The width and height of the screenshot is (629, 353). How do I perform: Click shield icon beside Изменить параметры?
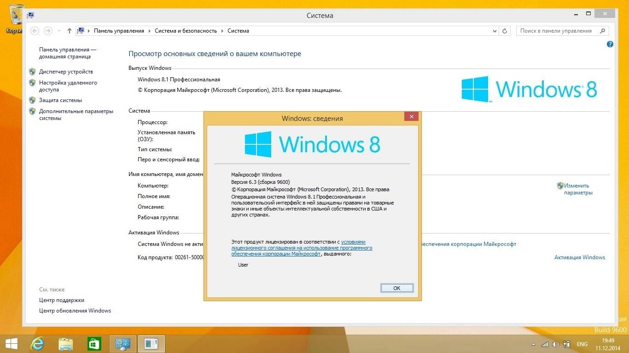tap(560, 186)
